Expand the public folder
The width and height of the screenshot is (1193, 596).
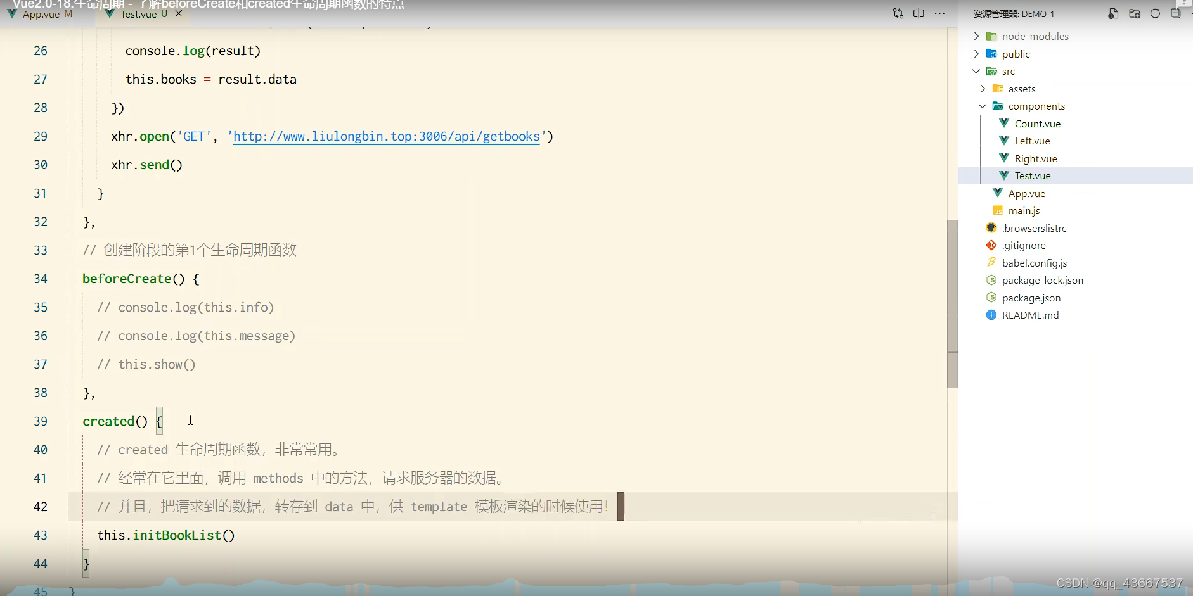click(x=976, y=54)
